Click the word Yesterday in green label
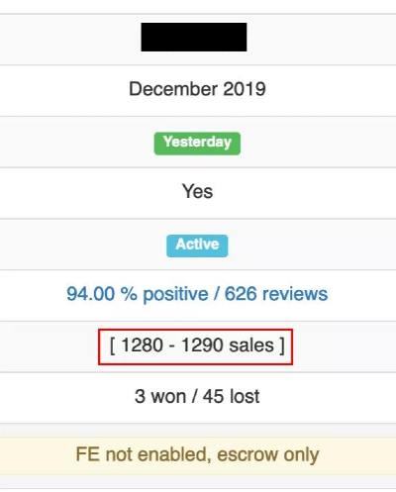This screenshot has height=492, width=396. click(x=197, y=143)
